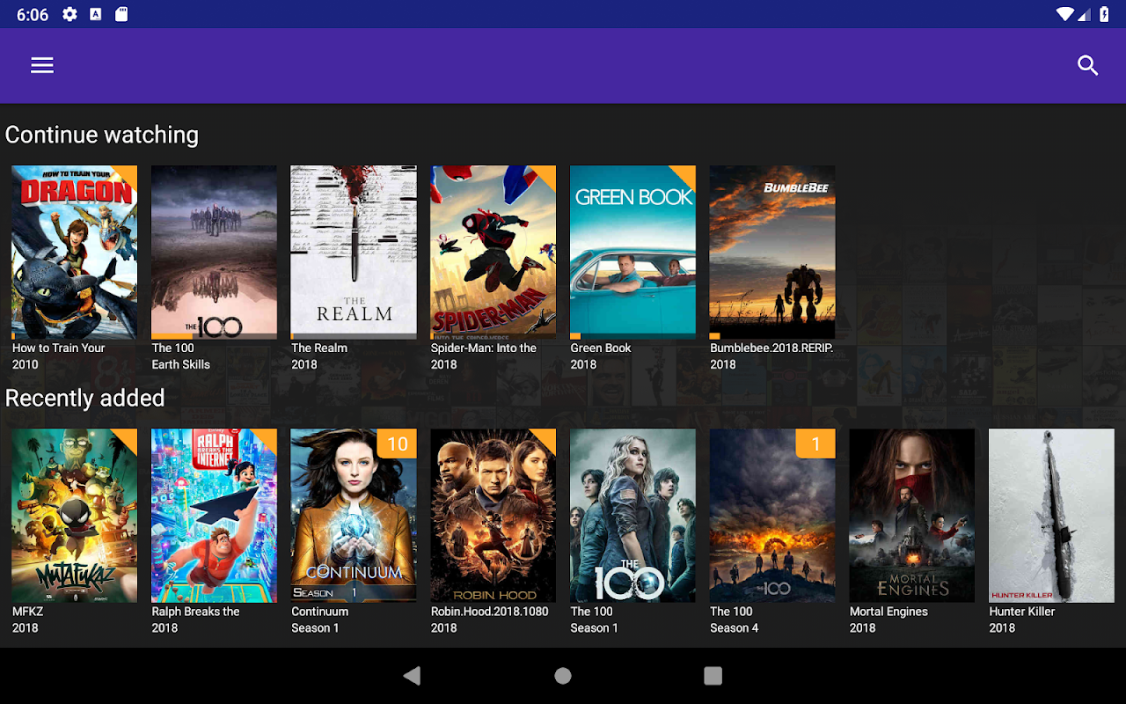Tap the '2010' year label
The height and width of the screenshot is (704, 1126).
pyautogui.click(x=26, y=364)
